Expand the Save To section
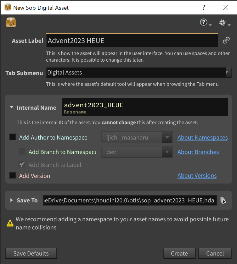Image resolution: width=237 pixels, height=264 pixels. click(x=12, y=200)
